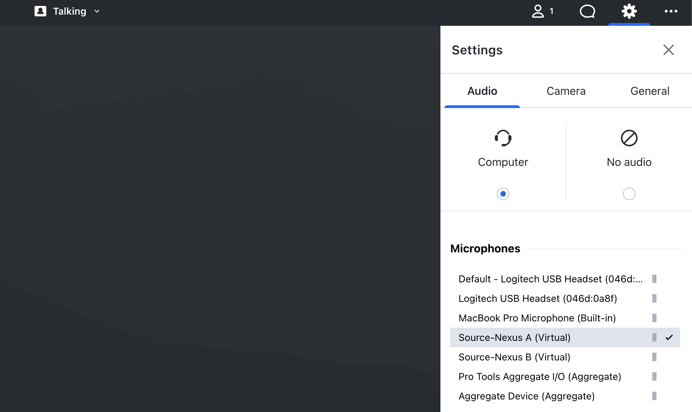The height and width of the screenshot is (412, 692).
Task: Choose MacBook Pro Microphone (Built-in)
Action: [537, 318]
